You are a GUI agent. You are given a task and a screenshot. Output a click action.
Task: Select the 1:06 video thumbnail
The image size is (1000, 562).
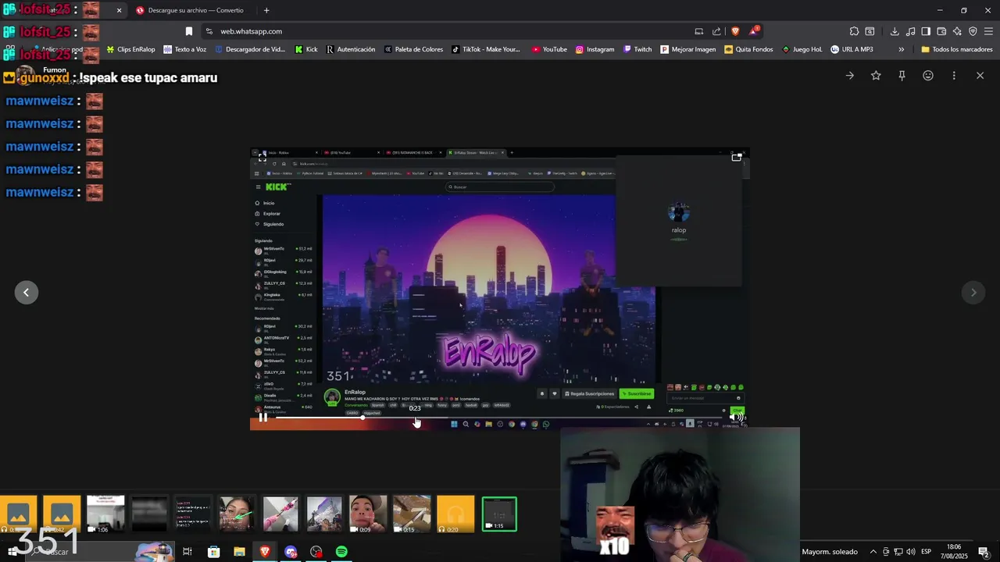[x=105, y=514]
